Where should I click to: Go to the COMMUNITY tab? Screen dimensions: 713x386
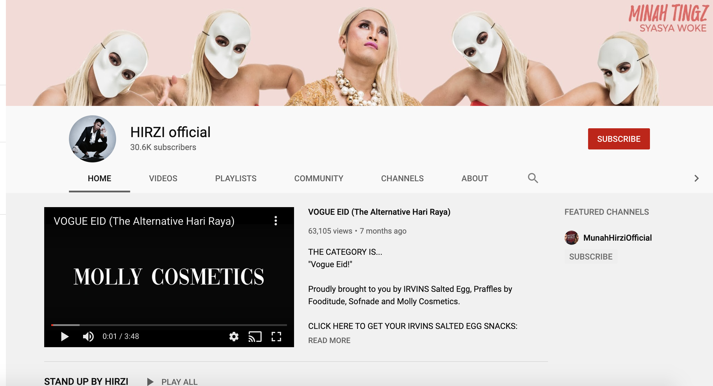pos(319,178)
